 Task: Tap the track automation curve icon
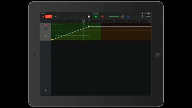coord(46,36)
